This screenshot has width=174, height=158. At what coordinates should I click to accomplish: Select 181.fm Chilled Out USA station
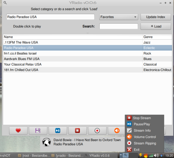(x=88, y=70)
